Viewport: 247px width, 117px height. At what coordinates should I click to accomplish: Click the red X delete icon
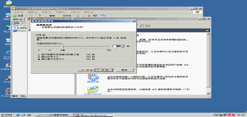pyautogui.click(x=89, y=16)
